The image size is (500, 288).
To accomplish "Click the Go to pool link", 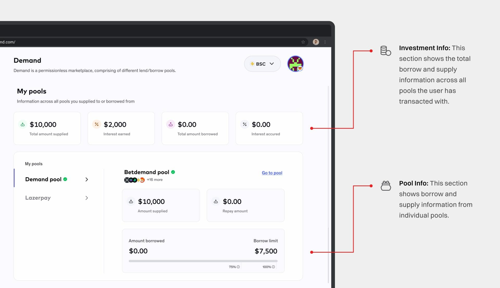I will (272, 173).
